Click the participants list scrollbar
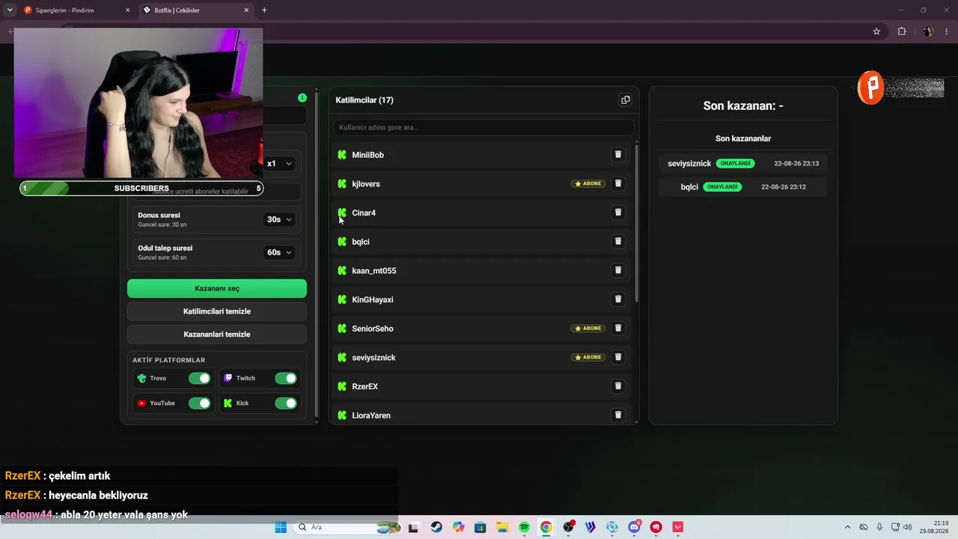This screenshot has height=539, width=958. 637,222
